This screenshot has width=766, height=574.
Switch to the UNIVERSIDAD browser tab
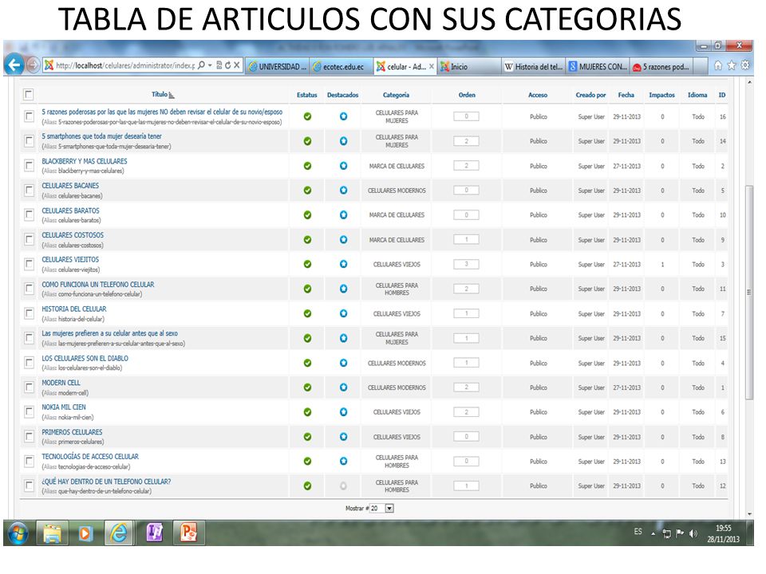point(278,67)
